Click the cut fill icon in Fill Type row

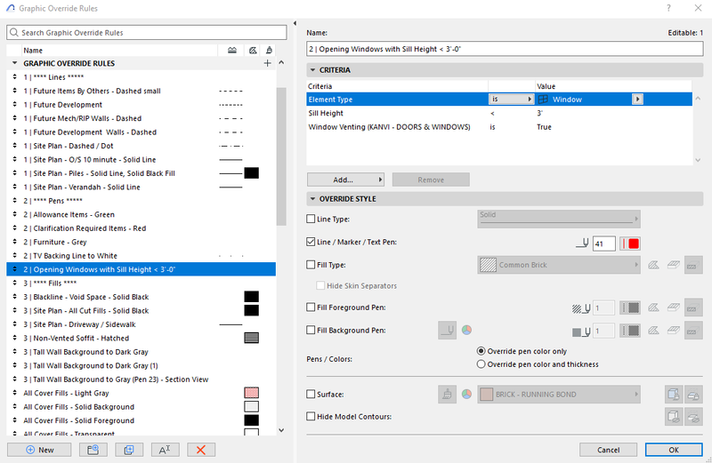click(x=653, y=265)
